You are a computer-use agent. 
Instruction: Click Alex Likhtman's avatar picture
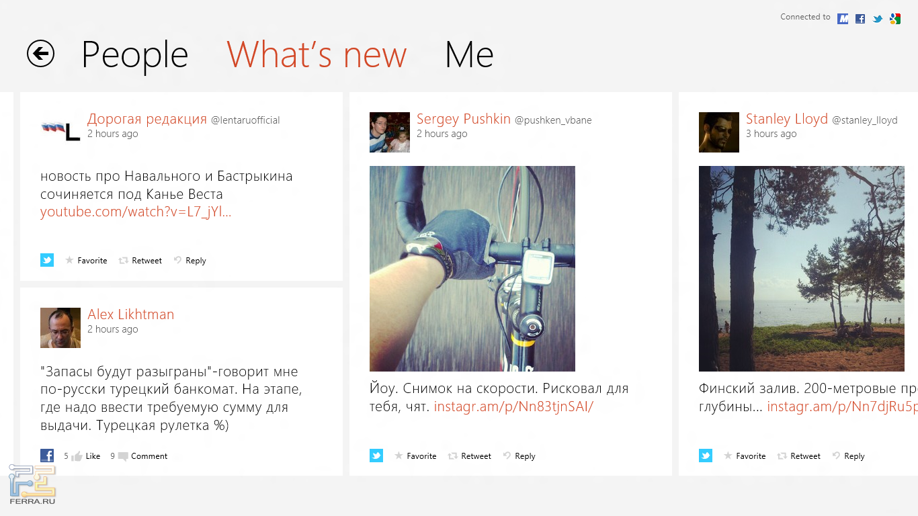click(x=60, y=328)
